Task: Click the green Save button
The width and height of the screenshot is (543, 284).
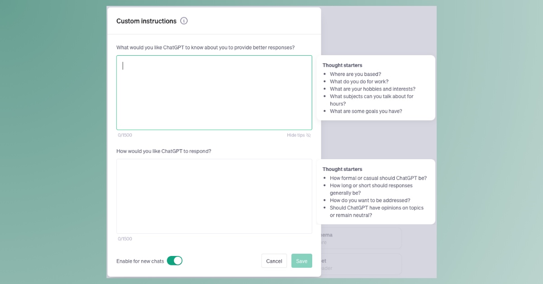Action: (x=301, y=261)
